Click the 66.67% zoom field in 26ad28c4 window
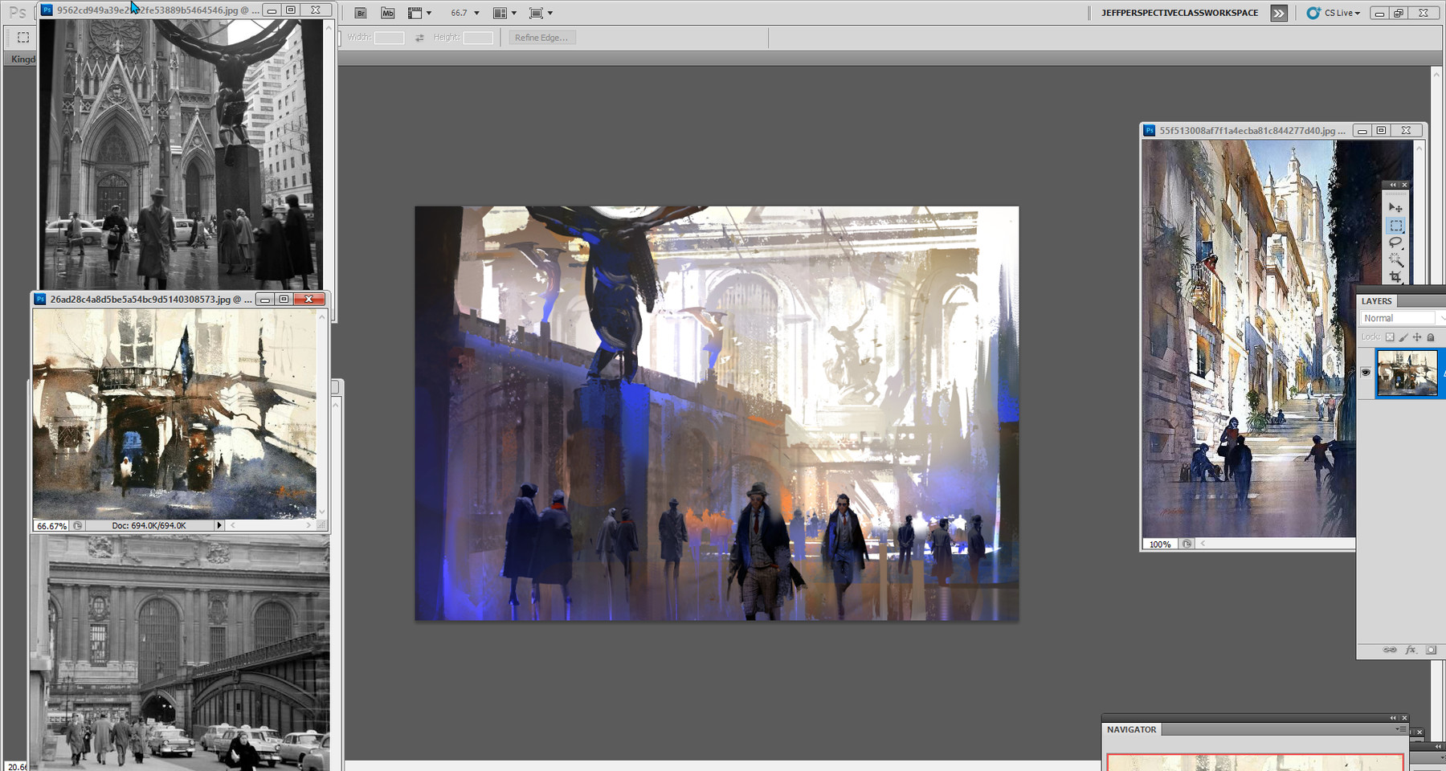Viewport: 1446px width, 771px height. (x=52, y=525)
